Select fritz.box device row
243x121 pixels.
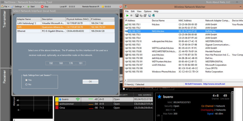tap(184, 24)
